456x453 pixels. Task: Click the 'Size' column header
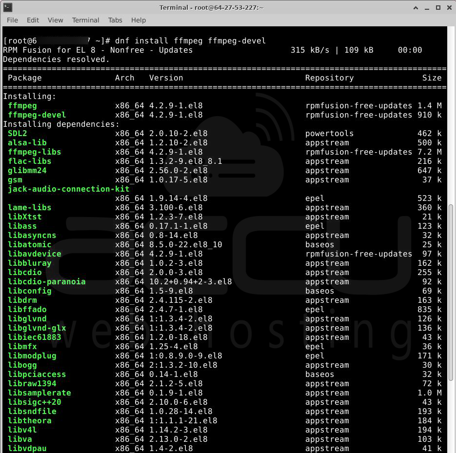tap(432, 78)
